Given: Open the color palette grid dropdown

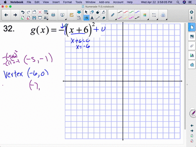Looking at the screenshot, I should [145, 15].
